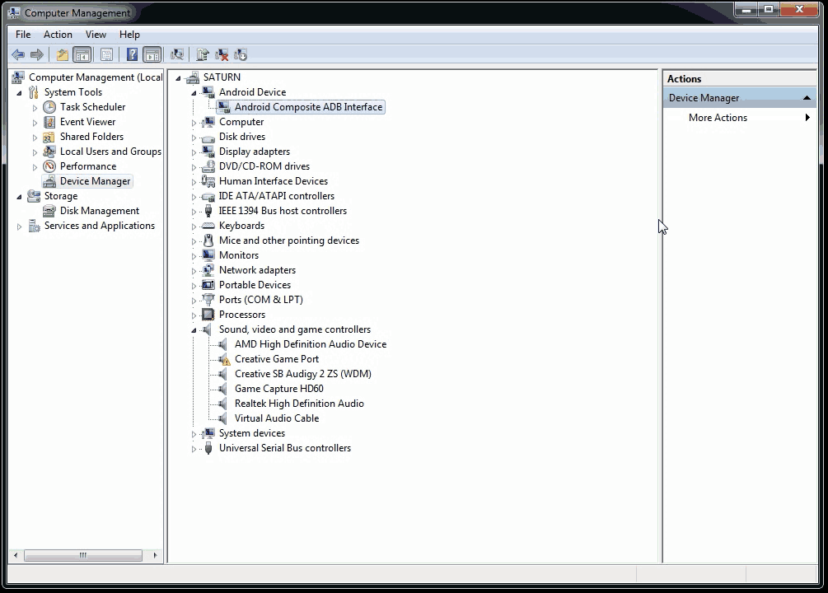Open Help via the blue question mark icon
The image size is (828, 593).
[132, 54]
